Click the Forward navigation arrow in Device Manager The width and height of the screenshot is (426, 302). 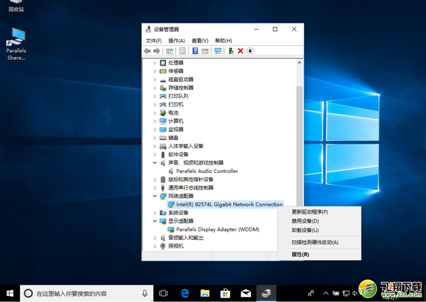tap(157, 51)
